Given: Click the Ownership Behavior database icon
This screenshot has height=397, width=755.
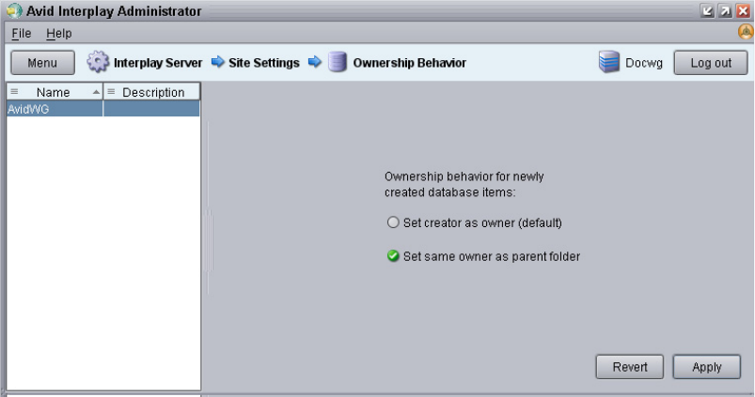Looking at the screenshot, I should coord(338,62).
